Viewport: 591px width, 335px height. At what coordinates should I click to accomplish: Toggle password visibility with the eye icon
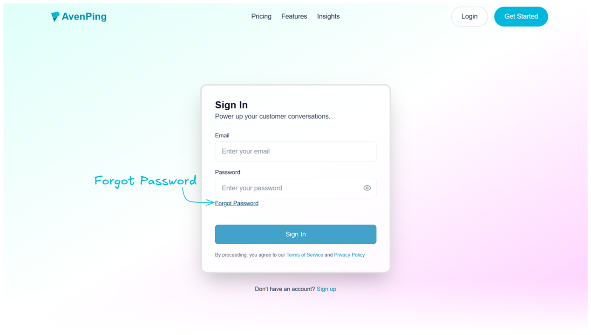pos(367,188)
